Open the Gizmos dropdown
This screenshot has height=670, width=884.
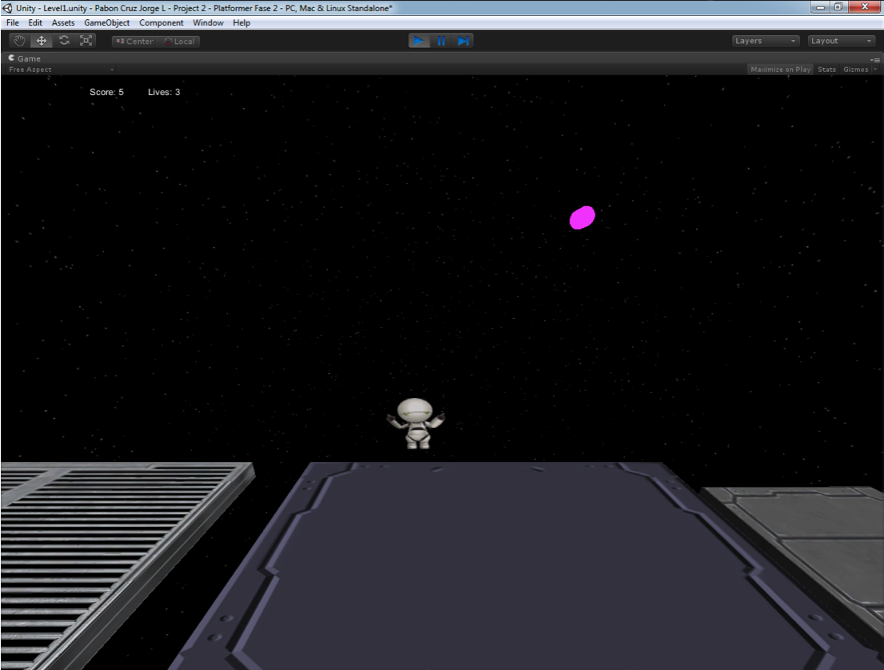pos(859,70)
